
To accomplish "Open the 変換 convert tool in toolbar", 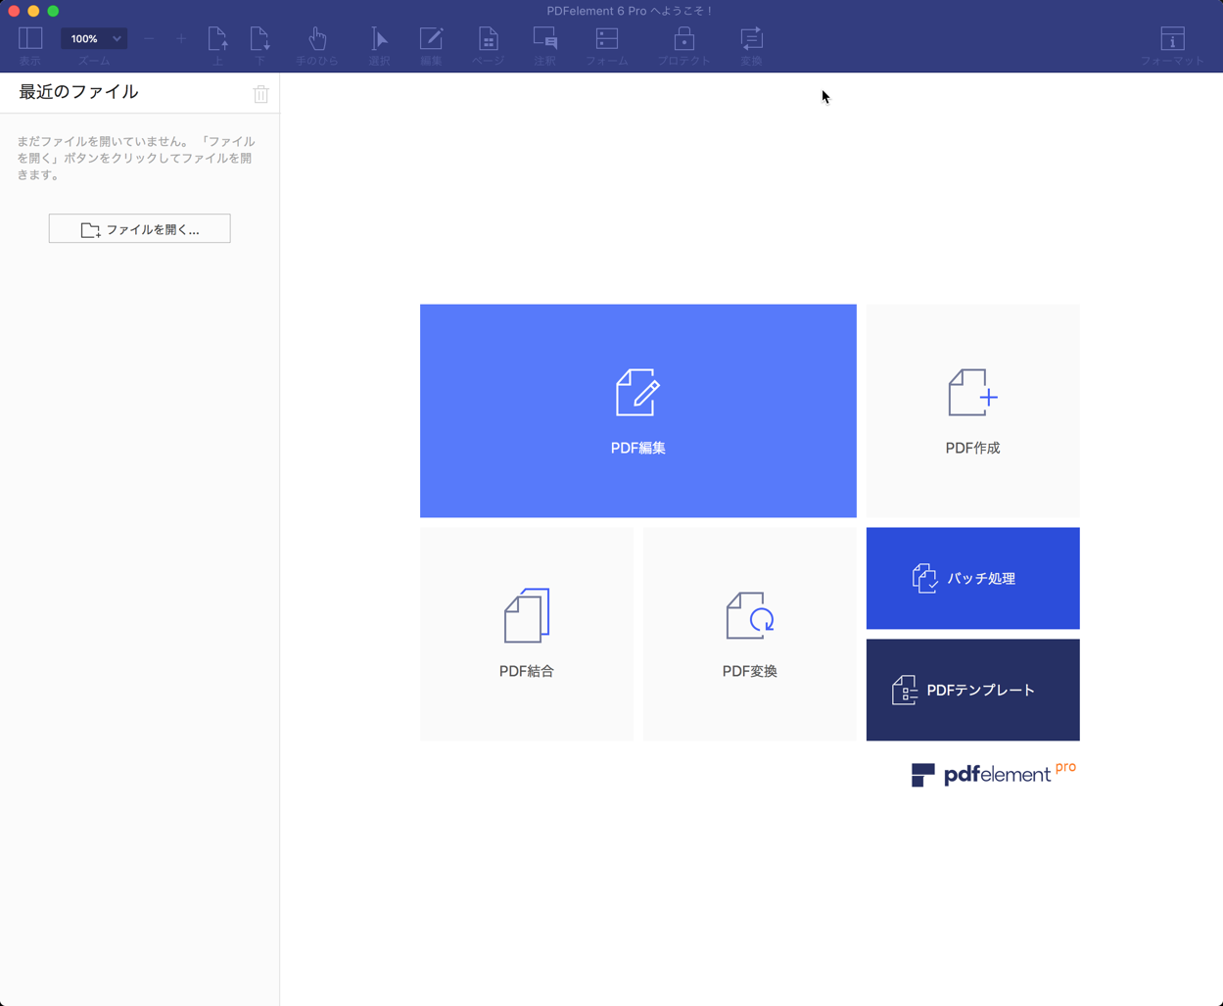I will [751, 39].
